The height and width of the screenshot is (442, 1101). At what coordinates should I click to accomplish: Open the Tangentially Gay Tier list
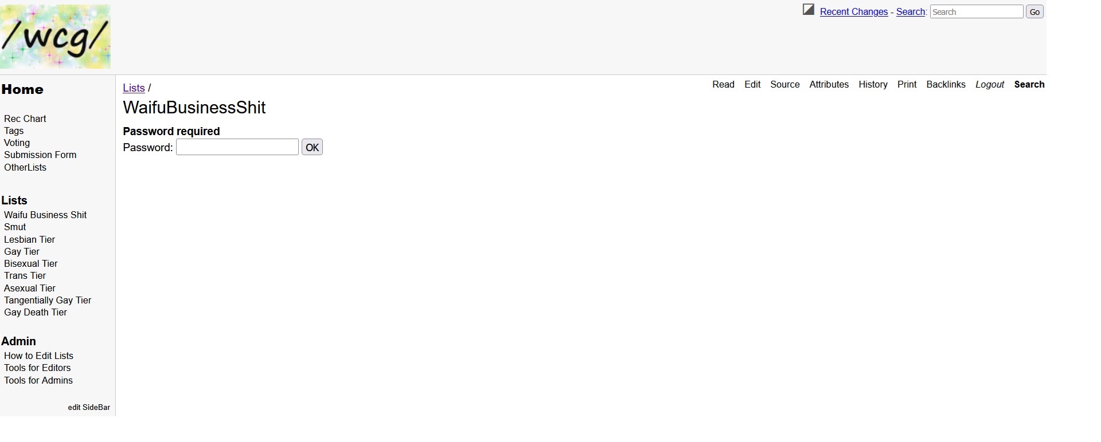(x=48, y=301)
